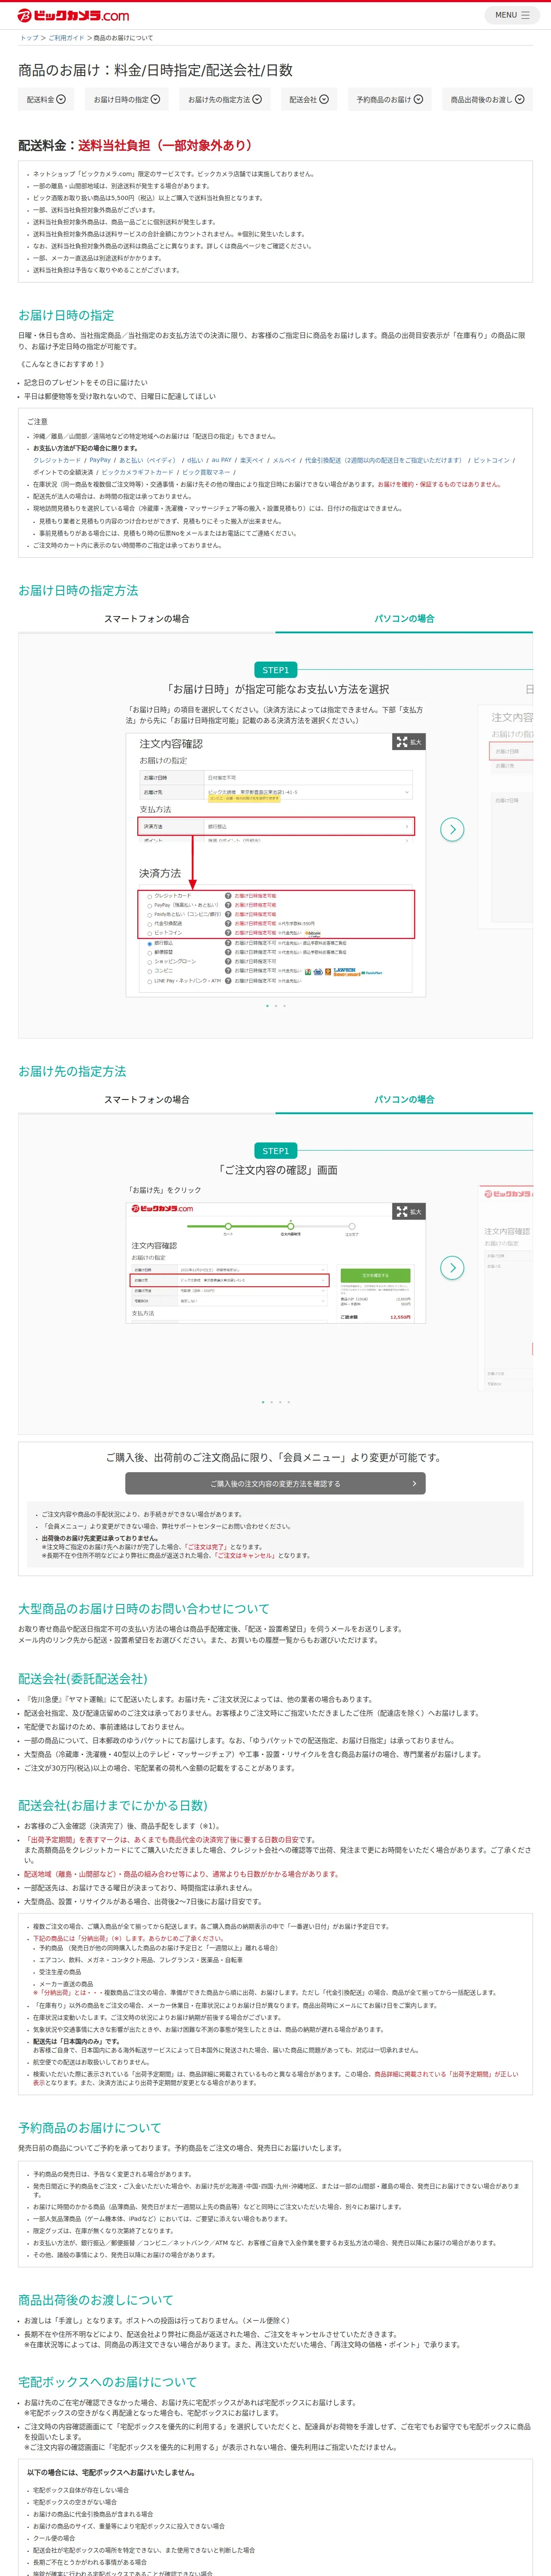Select third dot of お届け日時 carousel
The width and height of the screenshot is (551, 2576).
point(284,1006)
